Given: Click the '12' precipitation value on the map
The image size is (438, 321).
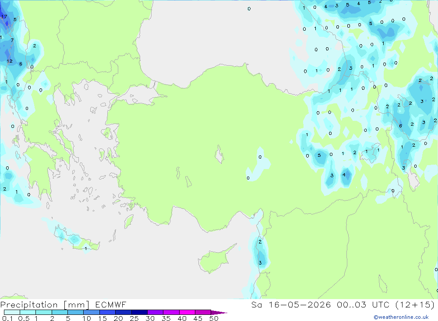Looking at the screenshot, I should (x=10, y=61).
